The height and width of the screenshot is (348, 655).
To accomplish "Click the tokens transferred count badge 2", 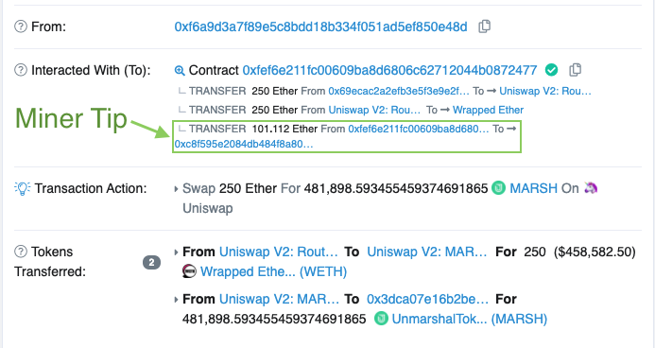I will (151, 262).
